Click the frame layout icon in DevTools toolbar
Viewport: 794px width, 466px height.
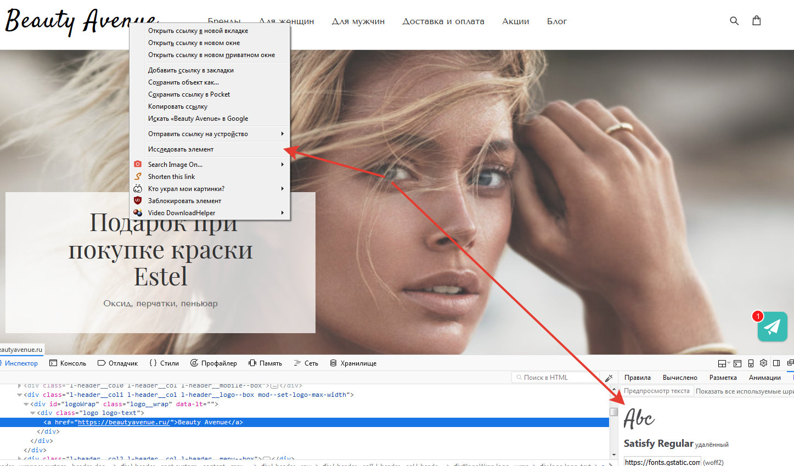click(722, 363)
